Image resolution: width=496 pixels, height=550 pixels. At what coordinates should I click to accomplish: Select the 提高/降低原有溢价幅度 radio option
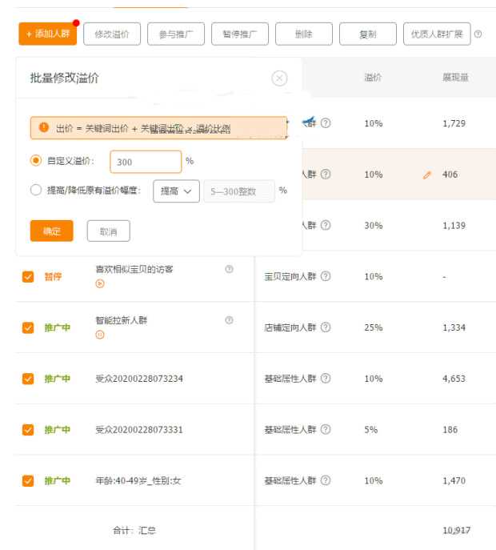(36, 191)
